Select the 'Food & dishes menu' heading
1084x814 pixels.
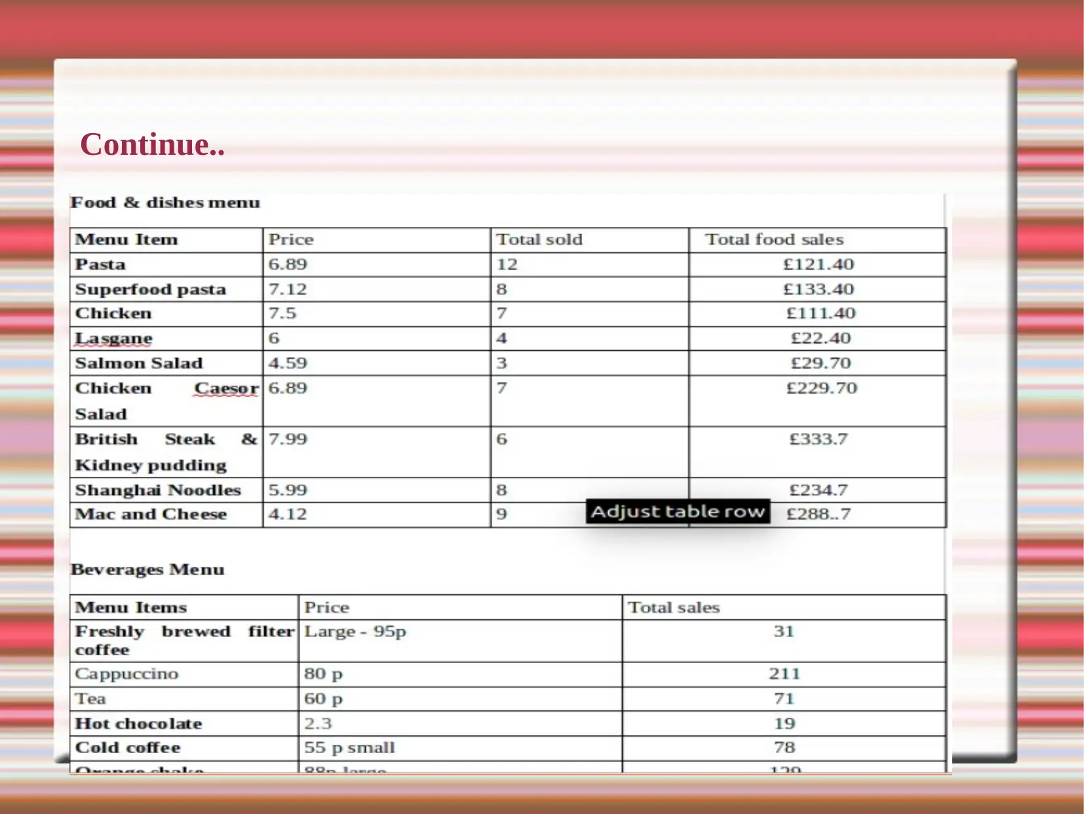[x=165, y=203]
